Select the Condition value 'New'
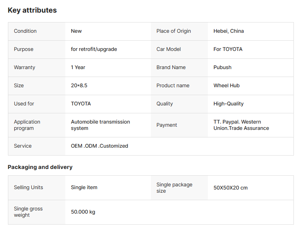Image resolution: width=301 pixels, height=229 pixels. 76,31
